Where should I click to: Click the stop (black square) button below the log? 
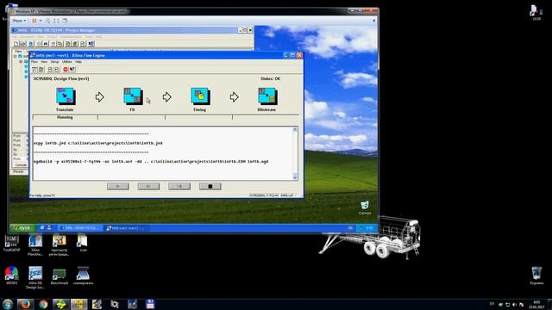210,186
